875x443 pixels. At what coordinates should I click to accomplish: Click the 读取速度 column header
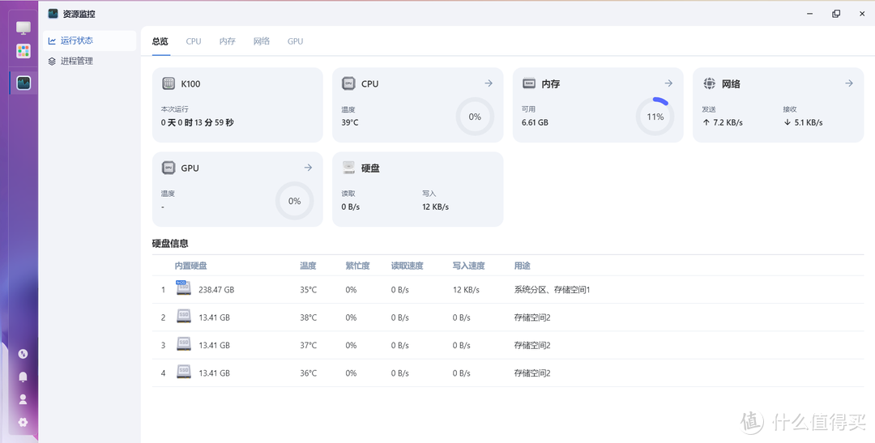coord(407,266)
